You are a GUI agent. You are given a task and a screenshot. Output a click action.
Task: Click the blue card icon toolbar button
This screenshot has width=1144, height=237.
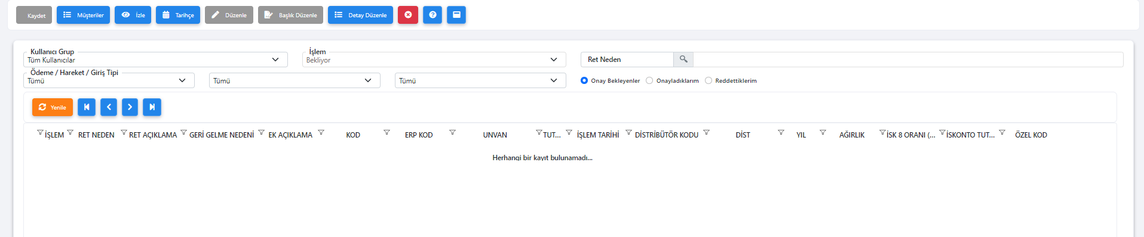pyautogui.click(x=456, y=15)
